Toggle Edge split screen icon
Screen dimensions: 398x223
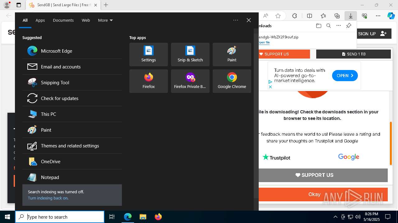tap(310, 15)
